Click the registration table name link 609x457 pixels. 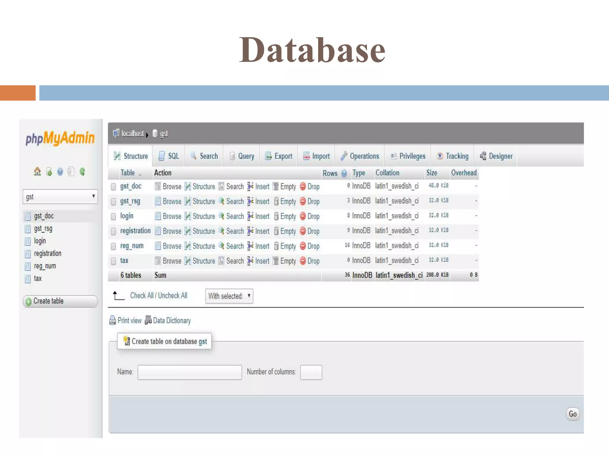135,231
